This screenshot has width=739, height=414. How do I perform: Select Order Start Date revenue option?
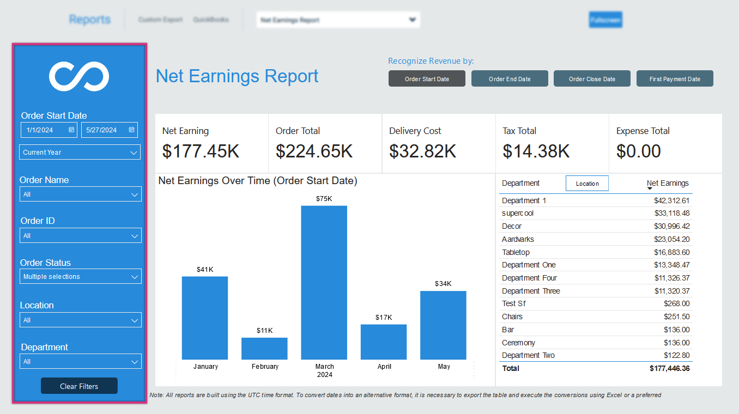point(427,79)
